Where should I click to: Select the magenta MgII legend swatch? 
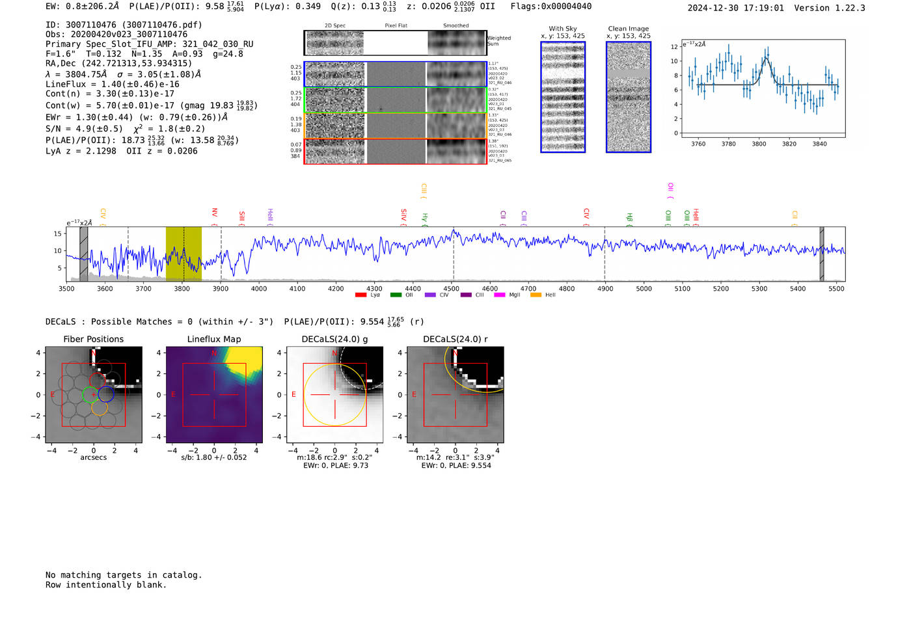[500, 295]
